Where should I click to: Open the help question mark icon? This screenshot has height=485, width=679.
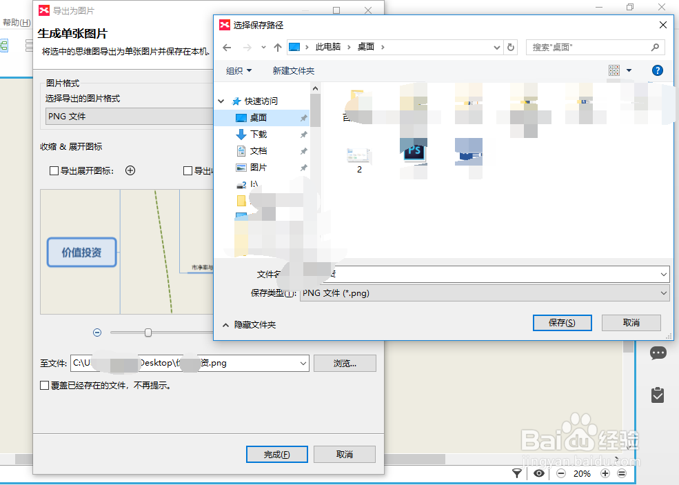pyautogui.click(x=658, y=70)
